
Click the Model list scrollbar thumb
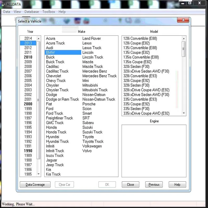click(x=184, y=49)
